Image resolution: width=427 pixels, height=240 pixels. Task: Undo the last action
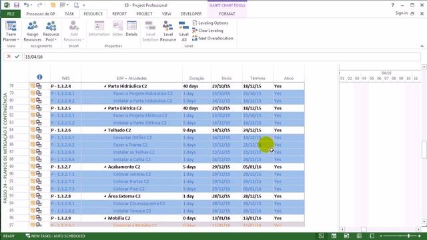[x=26, y=5]
